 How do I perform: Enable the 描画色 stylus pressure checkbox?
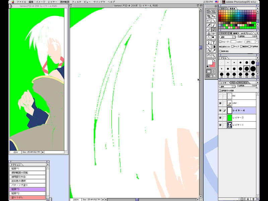(241, 46)
